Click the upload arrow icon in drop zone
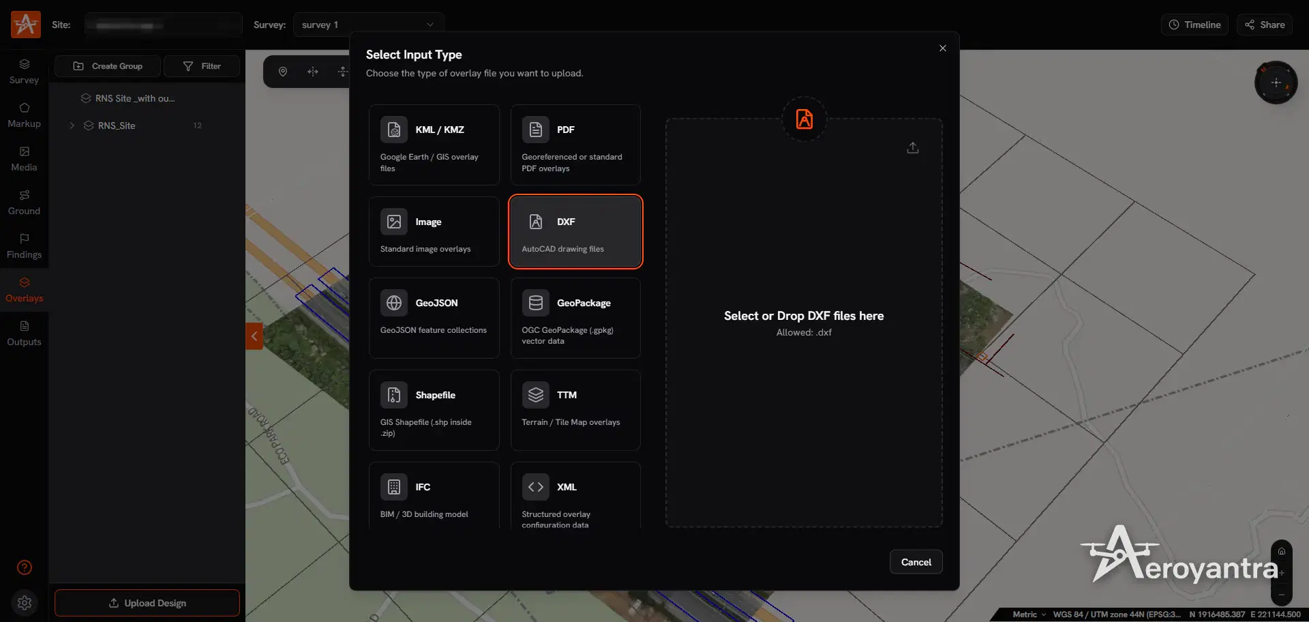Viewport: 1309px width, 622px height. coord(913,148)
